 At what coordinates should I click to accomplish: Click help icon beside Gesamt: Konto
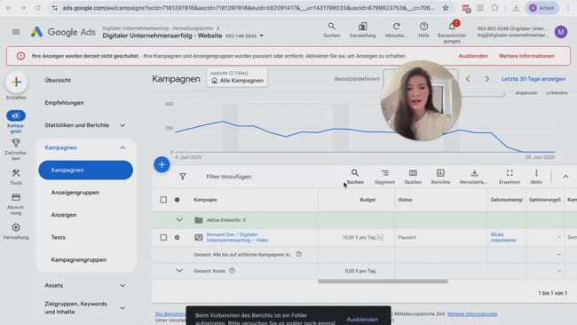[232, 271]
